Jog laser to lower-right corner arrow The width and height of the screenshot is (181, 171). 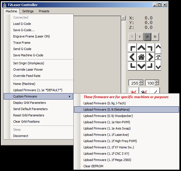(150, 66)
